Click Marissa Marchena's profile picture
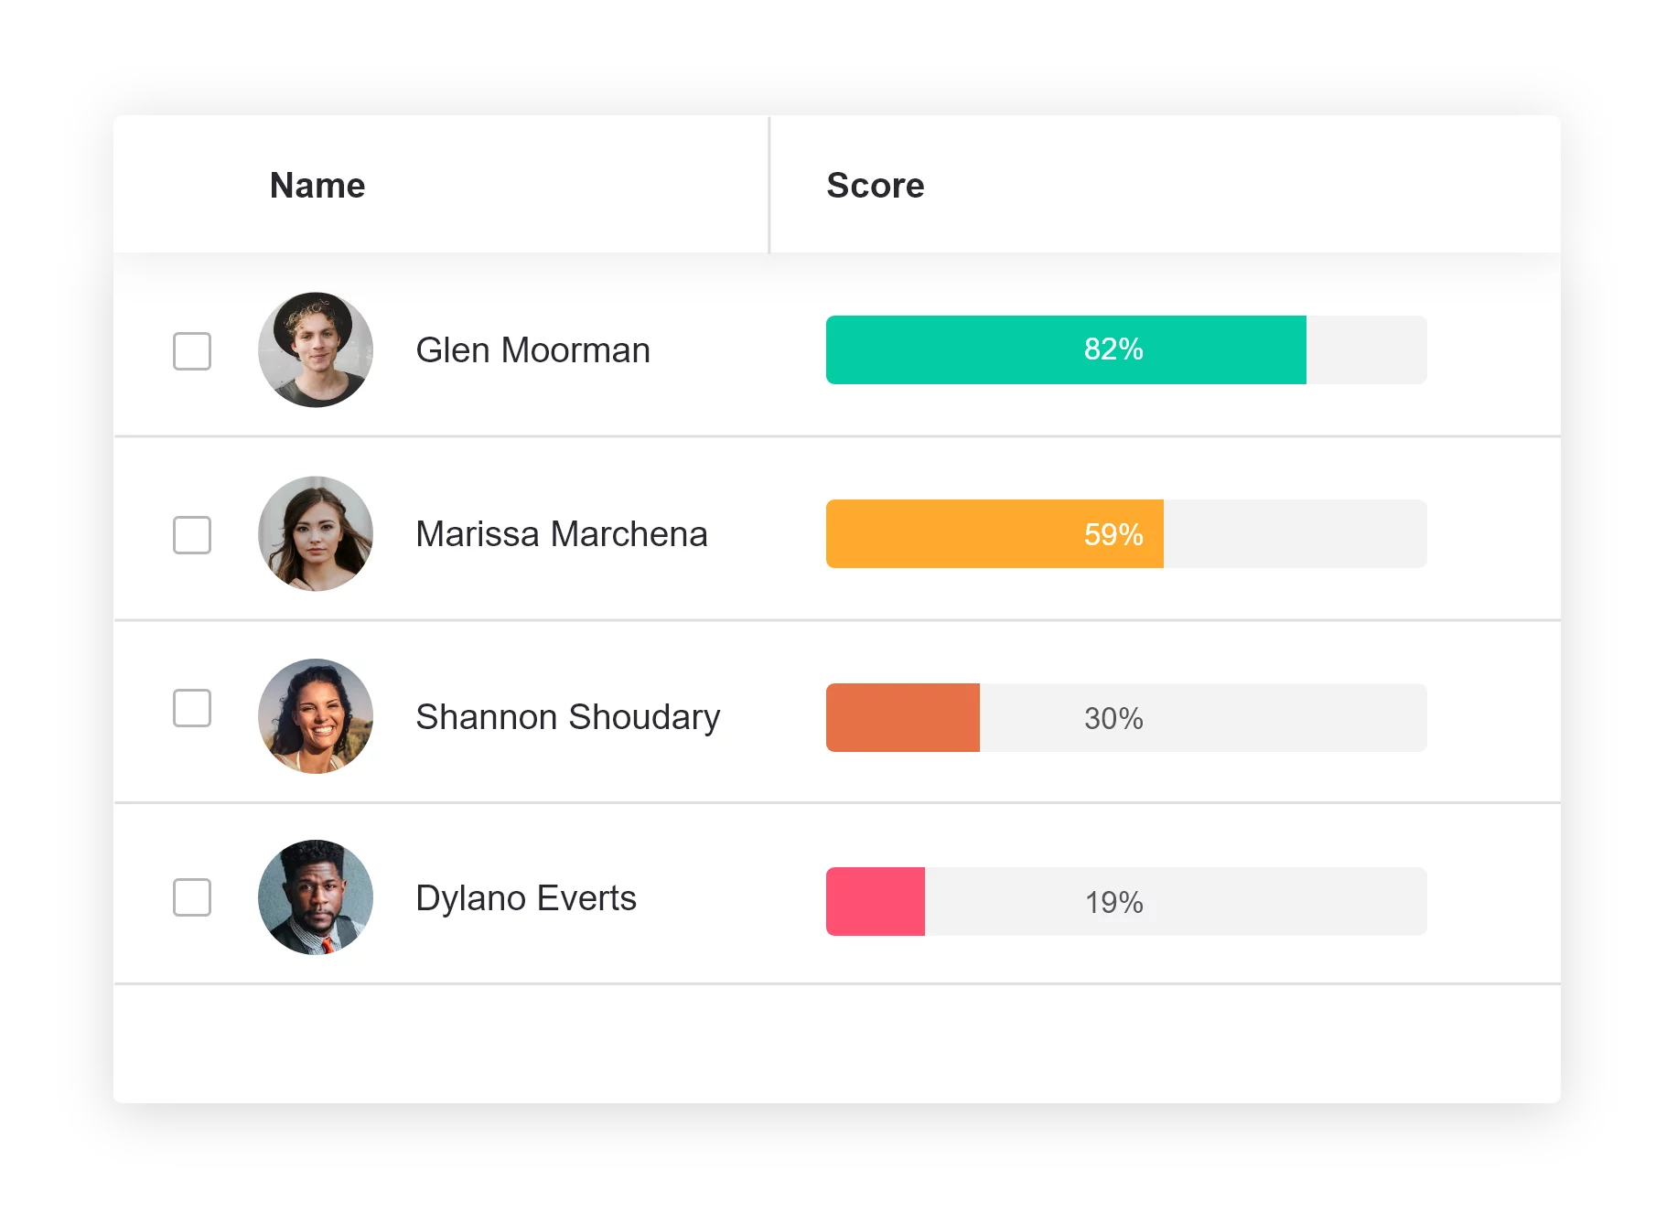The image size is (1677, 1213). tap(316, 534)
